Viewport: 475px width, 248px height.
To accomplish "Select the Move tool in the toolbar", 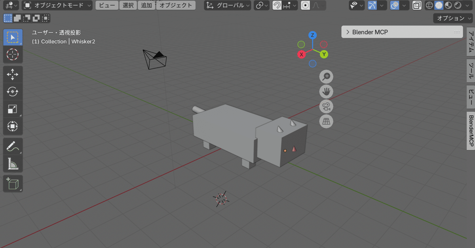I will [13, 74].
